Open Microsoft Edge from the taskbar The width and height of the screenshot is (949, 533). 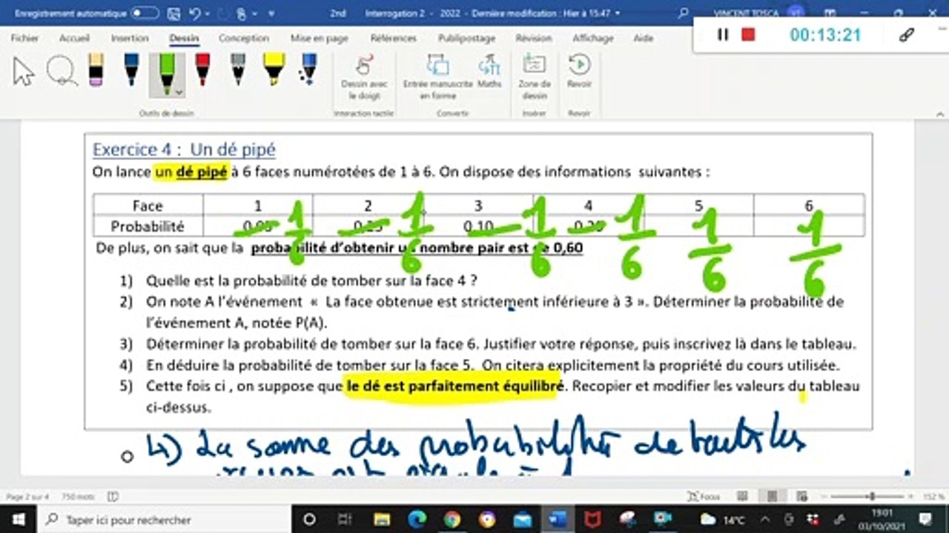pos(417,520)
